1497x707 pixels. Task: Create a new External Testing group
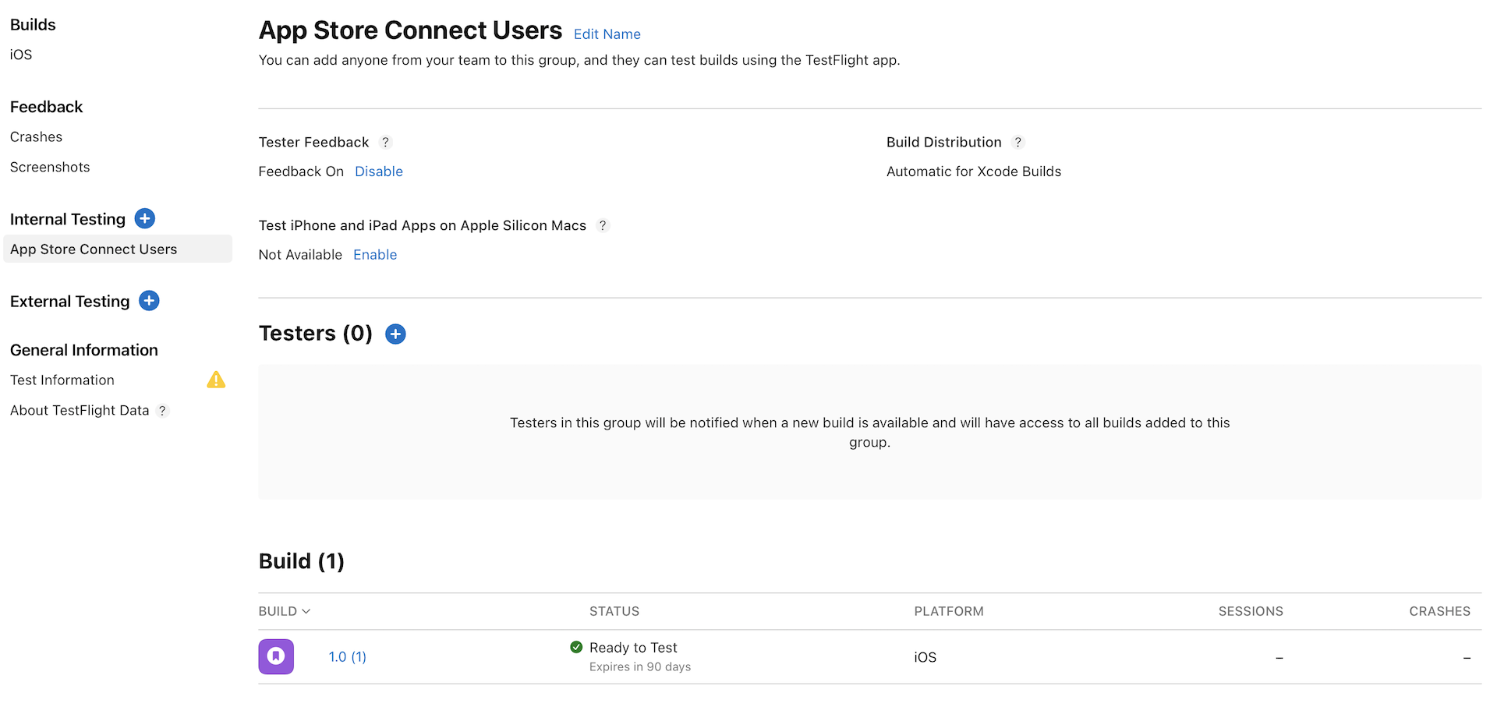pos(149,301)
